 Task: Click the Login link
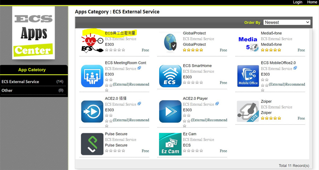(x=298, y=2)
